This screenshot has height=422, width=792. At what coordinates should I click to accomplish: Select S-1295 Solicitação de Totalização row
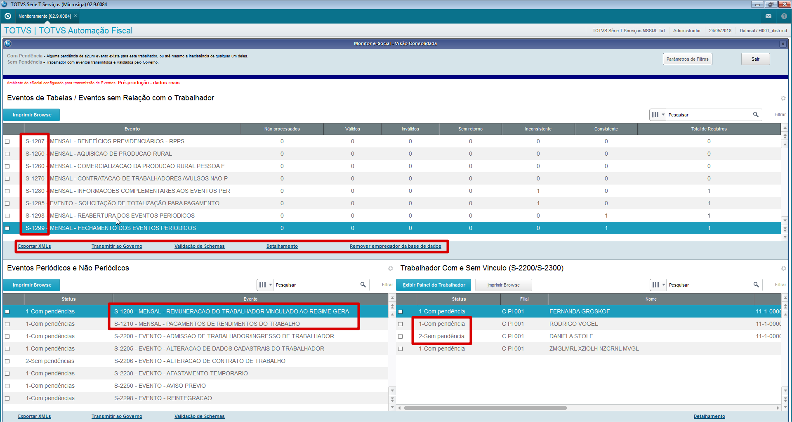(x=392, y=204)
